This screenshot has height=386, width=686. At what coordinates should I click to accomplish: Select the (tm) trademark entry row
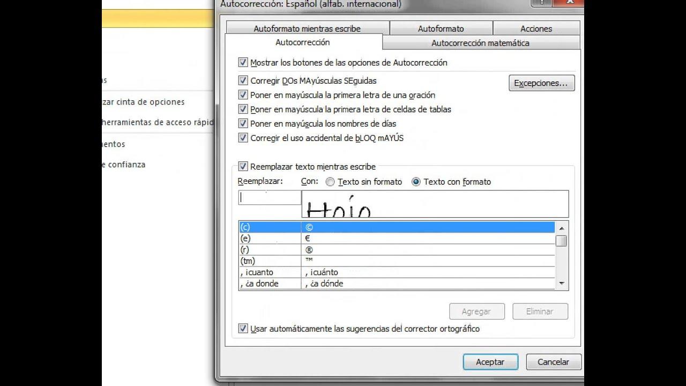(397, 261)
